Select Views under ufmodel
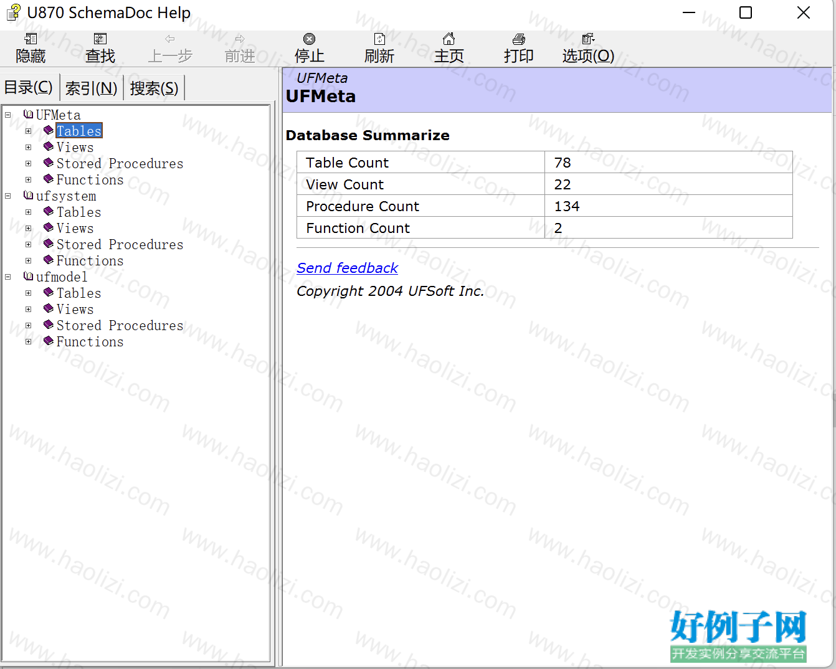 (75, 309)
